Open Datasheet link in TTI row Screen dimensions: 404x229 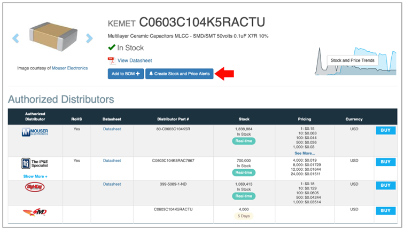click(112, 161)
